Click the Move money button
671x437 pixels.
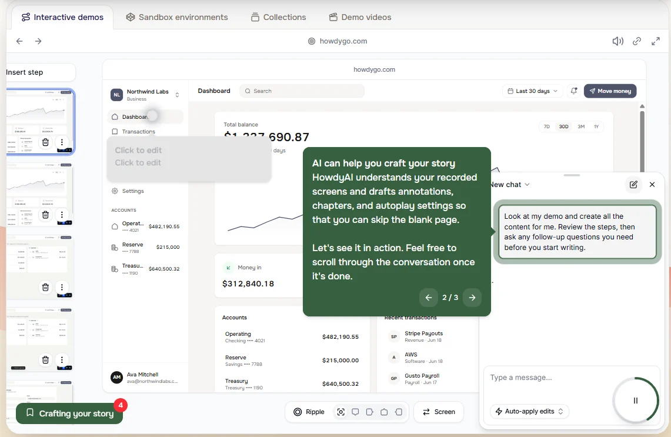tap(610, 91)
